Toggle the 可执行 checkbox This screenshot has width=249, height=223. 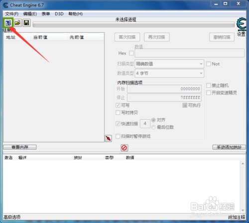point(185,105)
